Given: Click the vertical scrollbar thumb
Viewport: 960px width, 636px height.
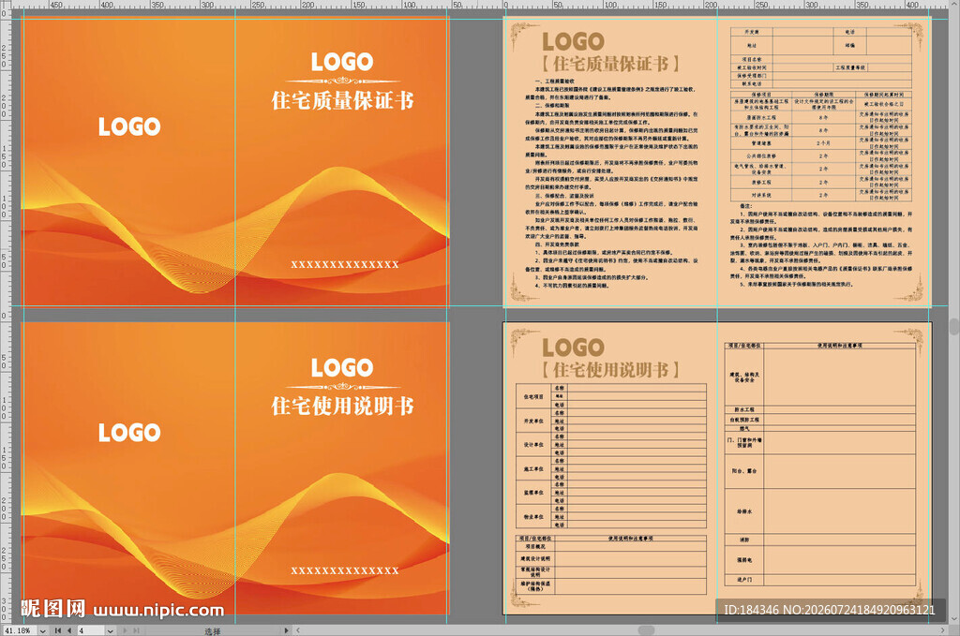Looking at the screenshot, I should [x=953, y=326].
